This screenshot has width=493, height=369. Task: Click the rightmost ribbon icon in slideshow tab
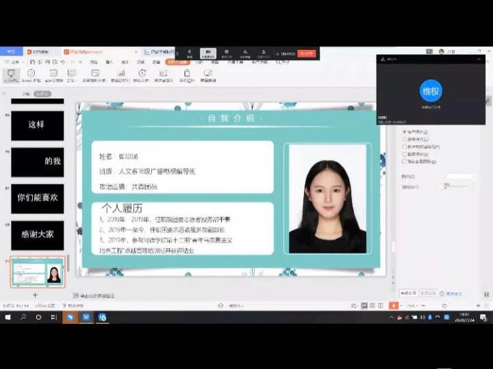click(207, 74)
